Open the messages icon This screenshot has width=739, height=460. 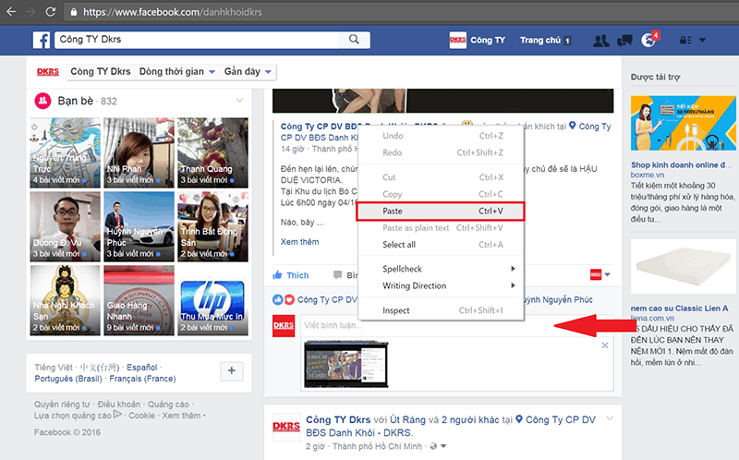coord(624,41)
